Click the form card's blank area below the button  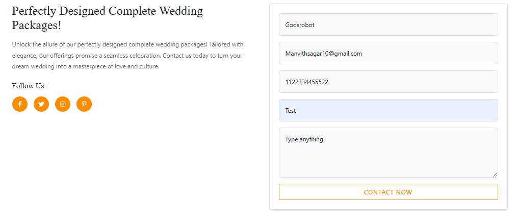(x=388, y=205)
